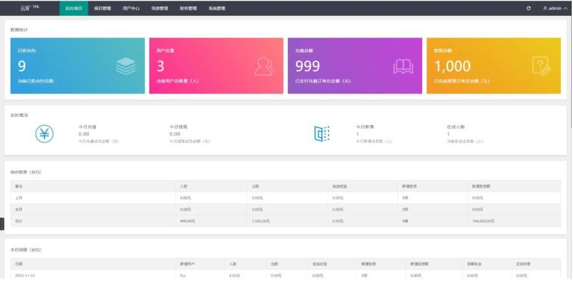Open the 系统管理 menu

point(216,8)
